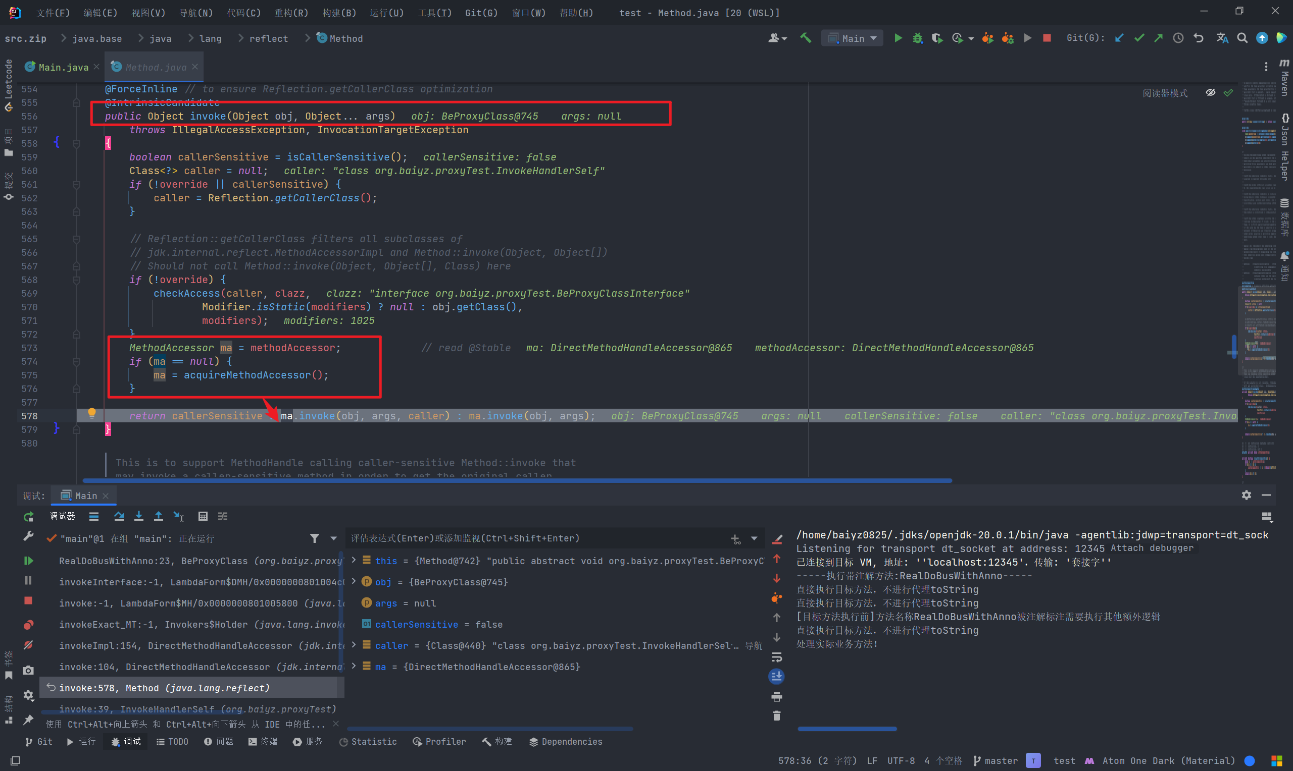Screen dimensions: 1293x771
Task: Open the 文件(F) menu
Action: coord(53,13)
